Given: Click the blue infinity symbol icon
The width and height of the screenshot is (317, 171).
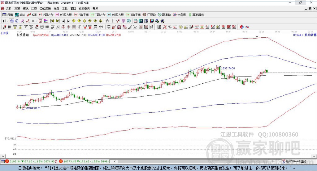Looking at the screenshot, I should 247,27.
